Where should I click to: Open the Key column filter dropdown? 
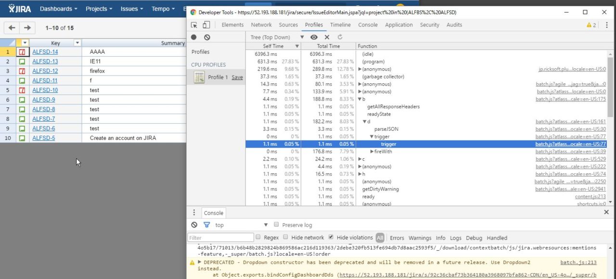coord(77,43)
